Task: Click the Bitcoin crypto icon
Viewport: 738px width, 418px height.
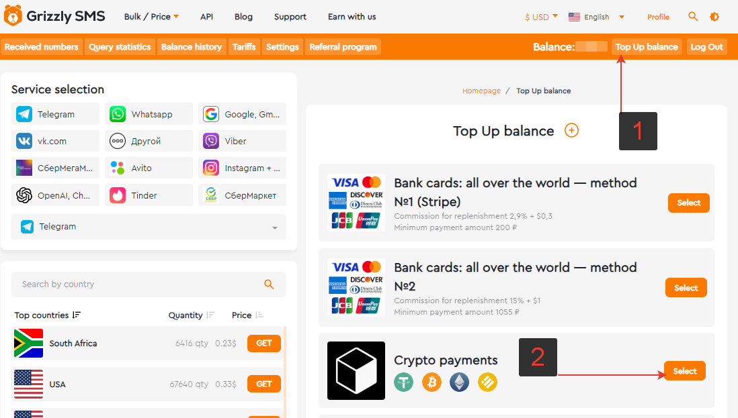Action: click(432, 382)
